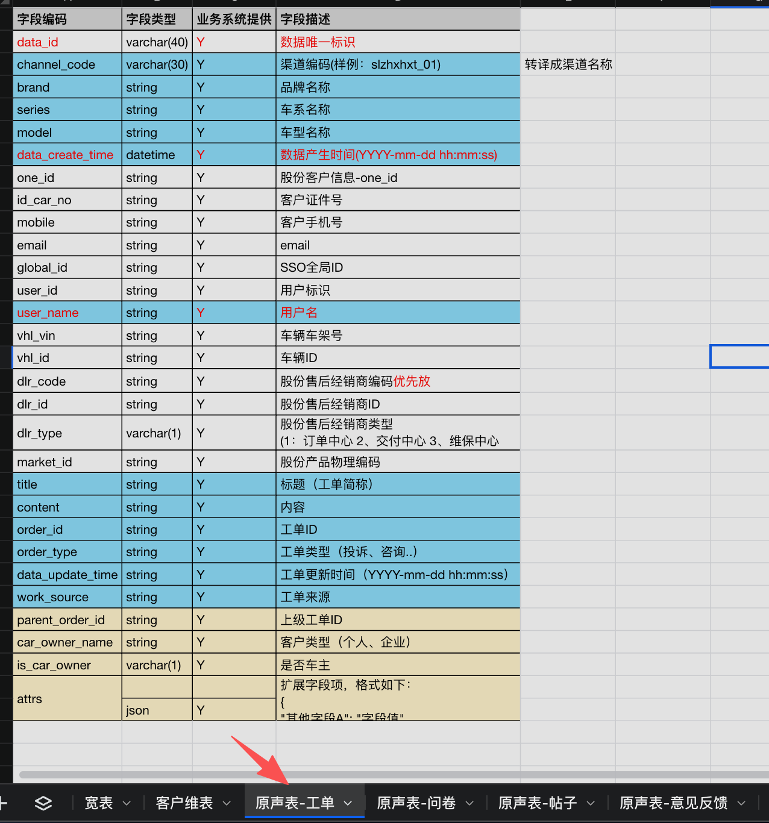
Task: Open the 原声表-帖子 tab dropdown arrow
Action: click(591, 803)
